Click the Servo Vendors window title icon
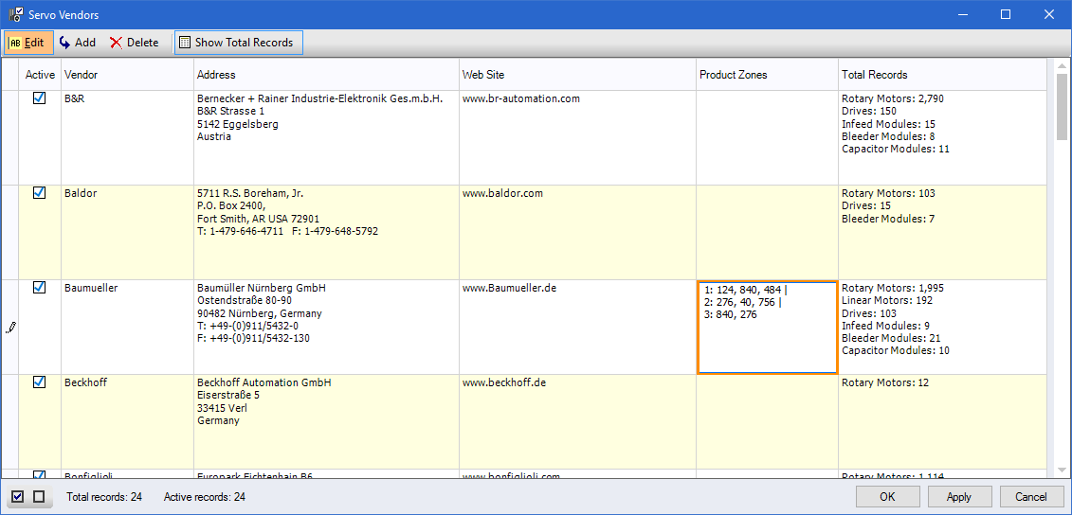This screenshot has width=1072, height=515. (16, 14)
